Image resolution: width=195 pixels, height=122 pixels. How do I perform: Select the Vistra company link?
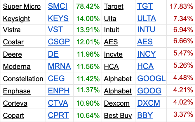click(12, 30)
